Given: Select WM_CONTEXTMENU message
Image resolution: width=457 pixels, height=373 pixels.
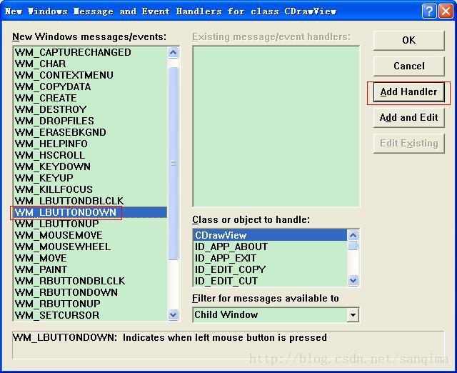Looking at the screenshot, I should [x=91, y=75].
